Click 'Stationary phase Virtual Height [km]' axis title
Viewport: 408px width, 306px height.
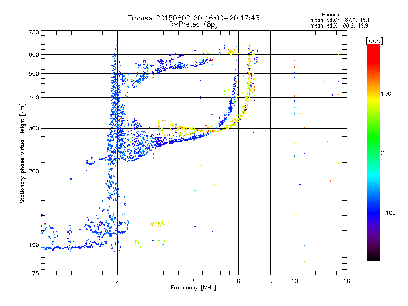click(22, 153)
